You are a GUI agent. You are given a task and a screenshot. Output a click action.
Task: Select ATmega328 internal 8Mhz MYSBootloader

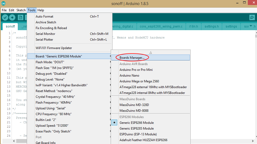pos(151,93)
